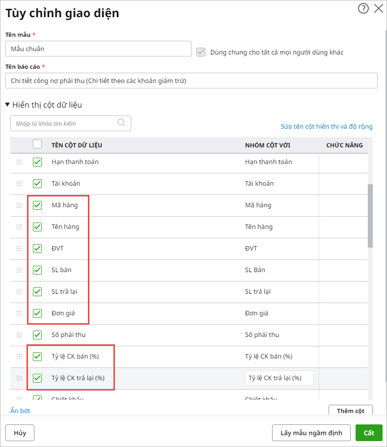Edit the Tỷ lệ CK trả lại group field
Image resolution: width=387 pixels, height=447 pixels.
(279, 378)
